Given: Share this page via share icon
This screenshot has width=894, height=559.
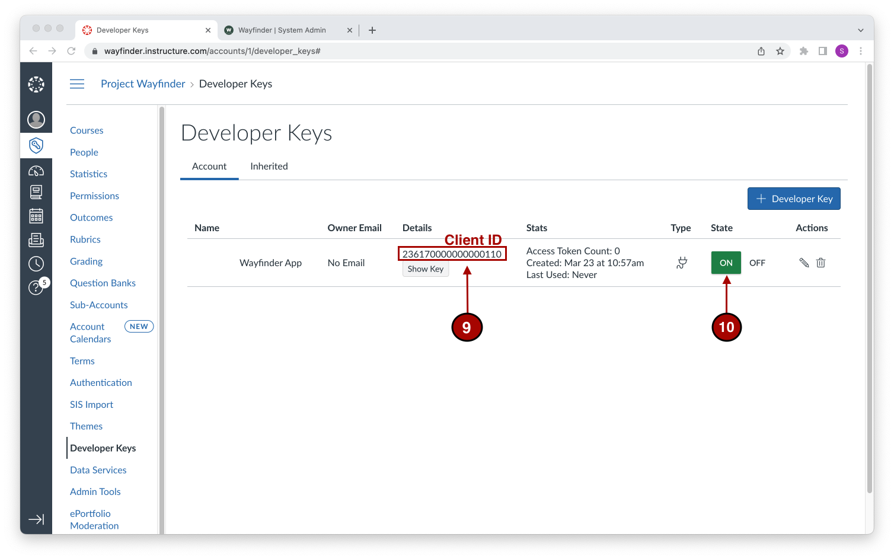Looking at the screenshot, I should click(x=761, y=51).
